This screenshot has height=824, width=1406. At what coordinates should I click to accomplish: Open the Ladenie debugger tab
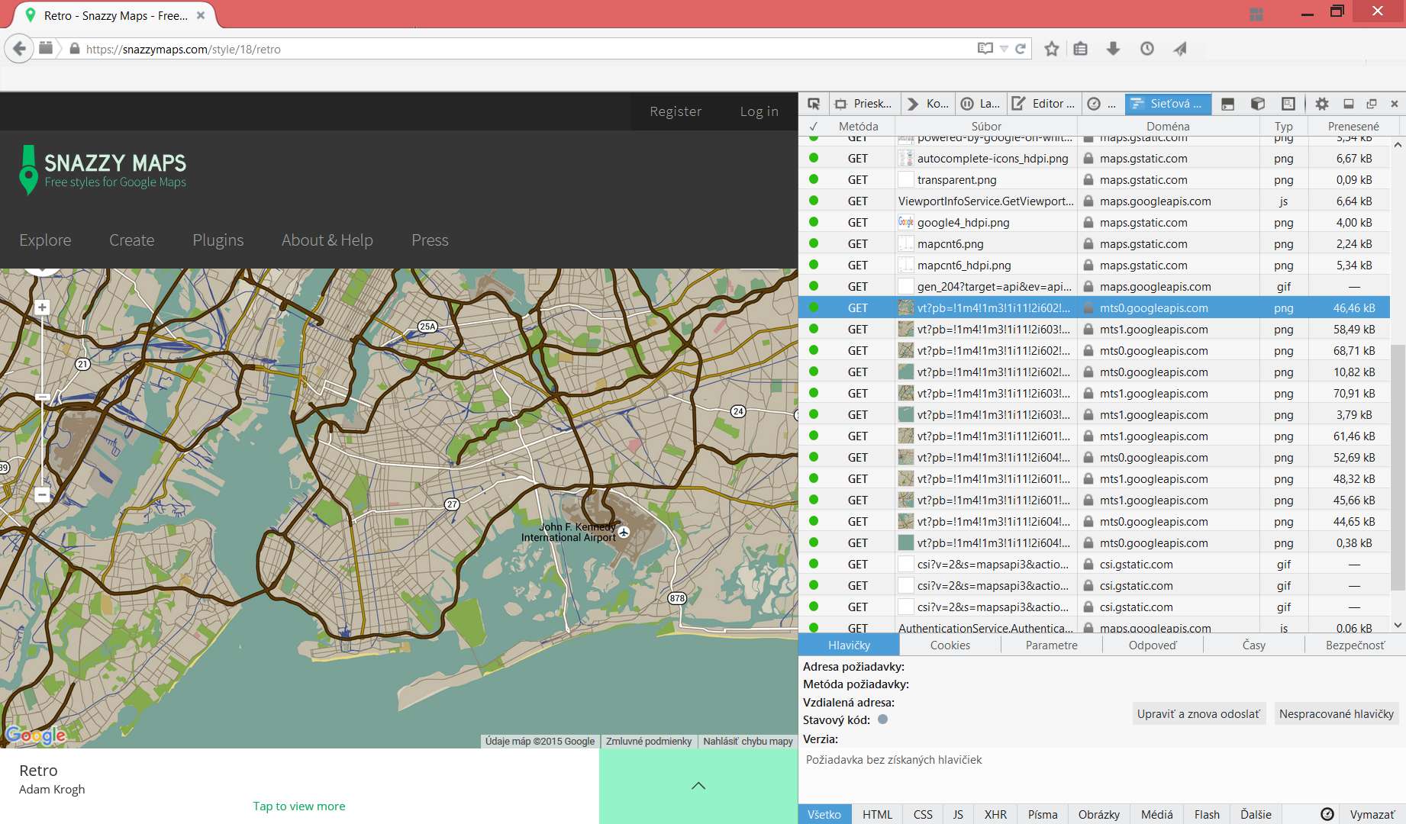point(982,104)
